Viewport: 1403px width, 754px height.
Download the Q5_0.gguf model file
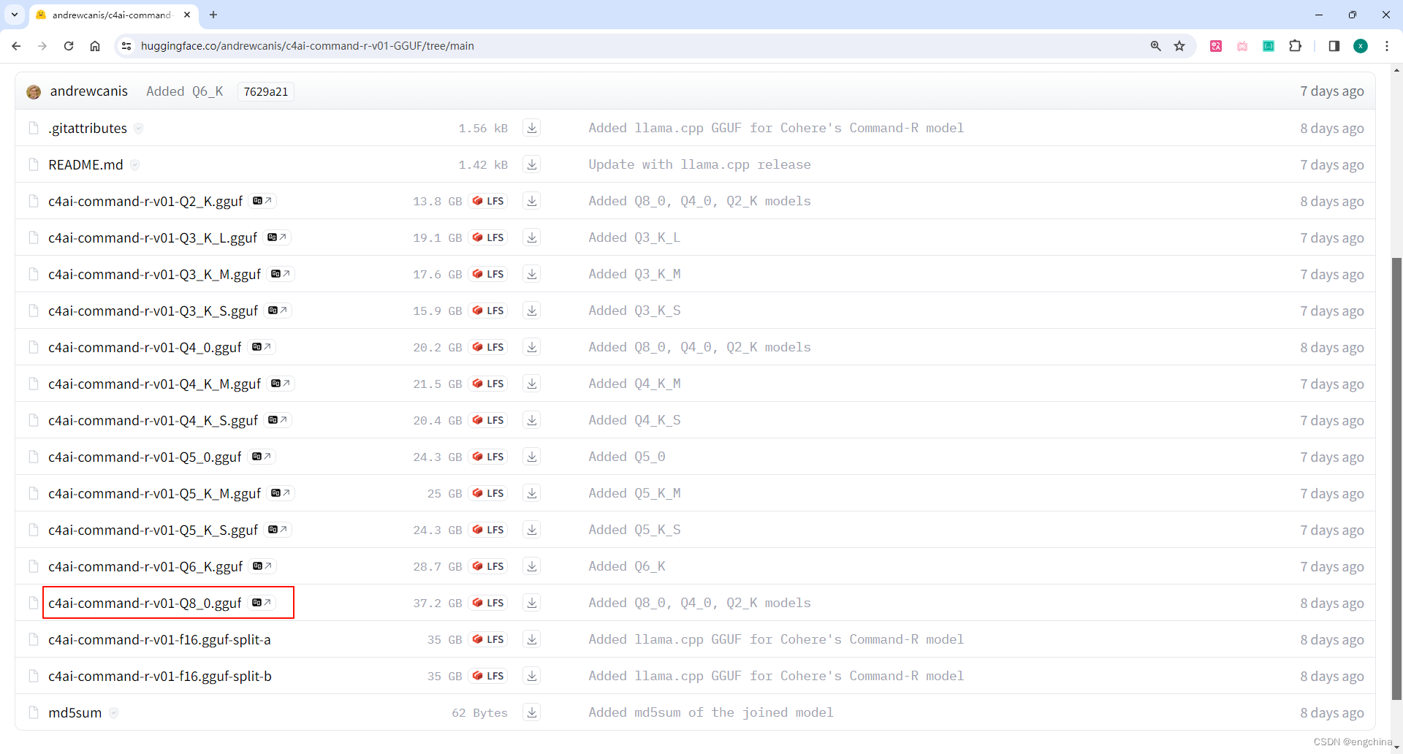point(532,457)
